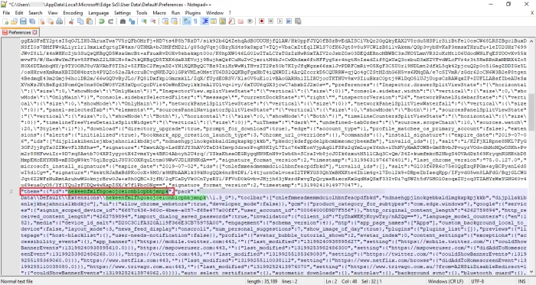Viewport: 536px width, 285px height.
Task: Click the Print icon in toolbar
Action: pos(60,21)
